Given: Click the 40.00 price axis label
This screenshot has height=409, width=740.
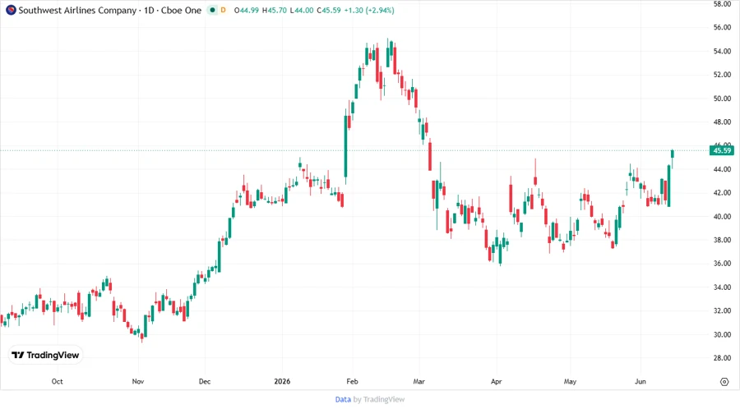Looking at the screenshot, I should point(722,217).
